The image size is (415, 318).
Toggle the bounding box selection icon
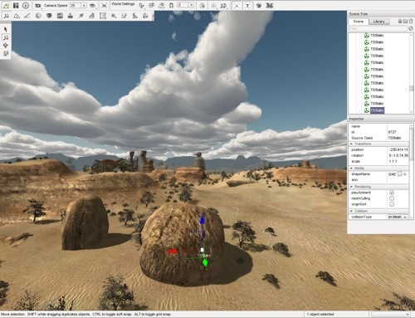tap(203, 6)
